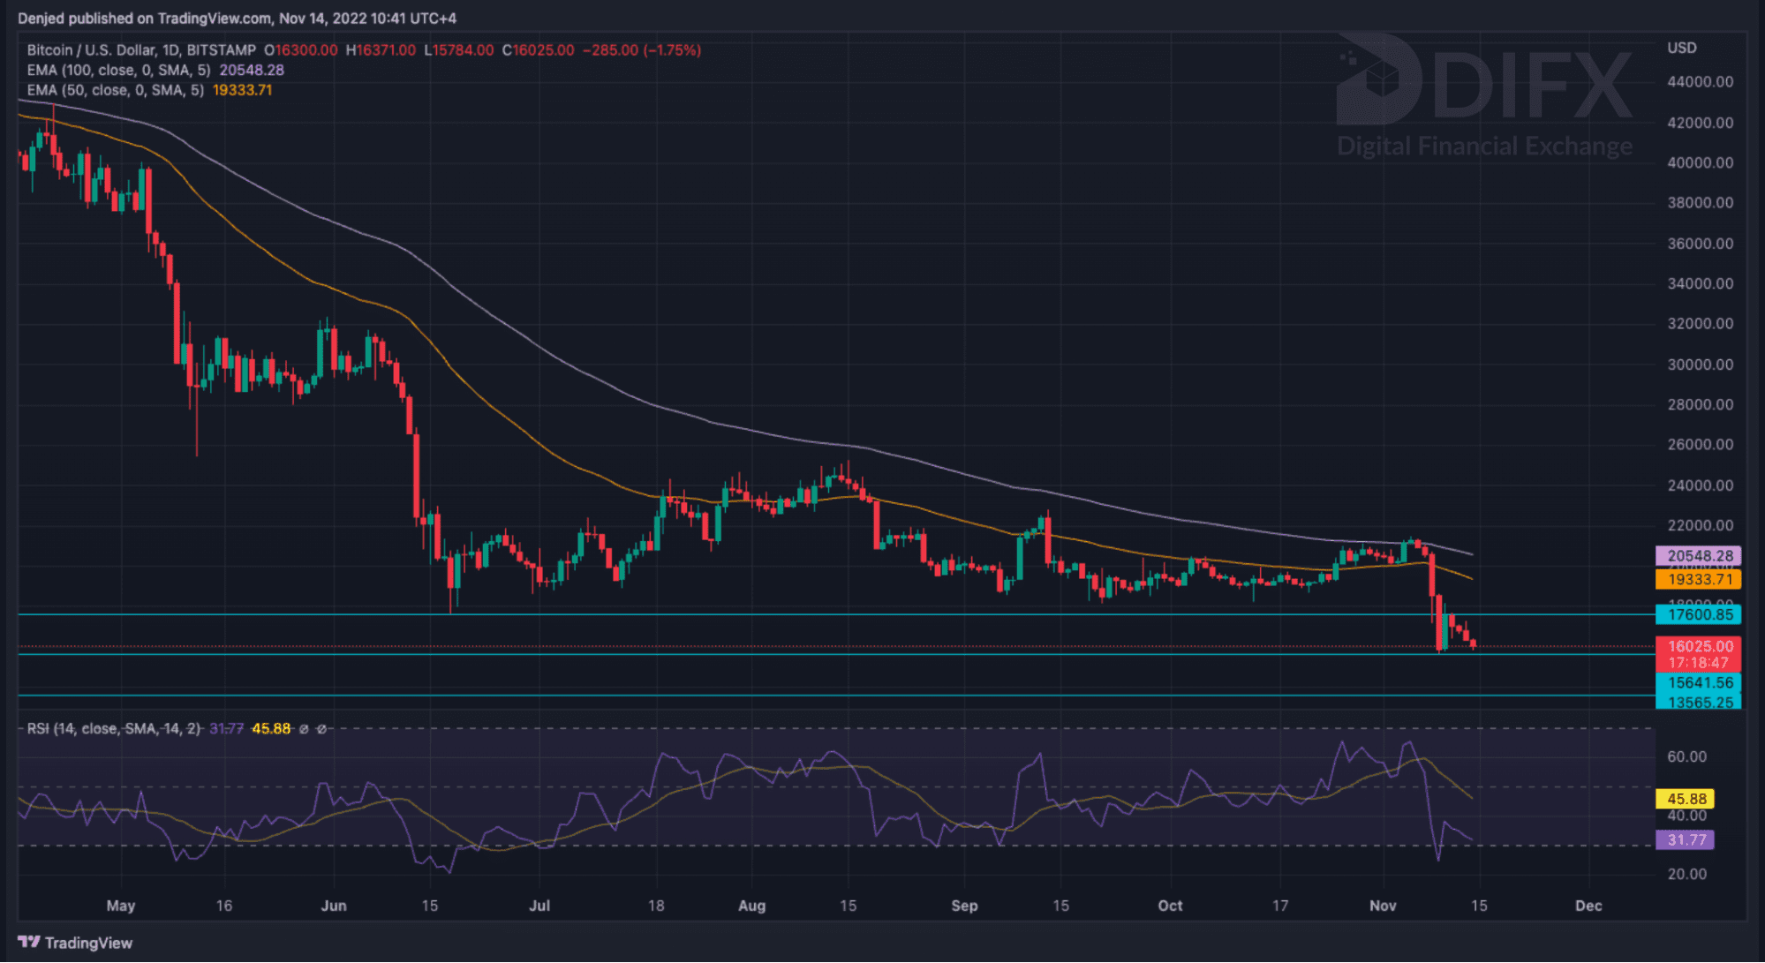Screen dimensions: 1765x963
Task: Click the Jul label on time axis
Action: [539, 906]
